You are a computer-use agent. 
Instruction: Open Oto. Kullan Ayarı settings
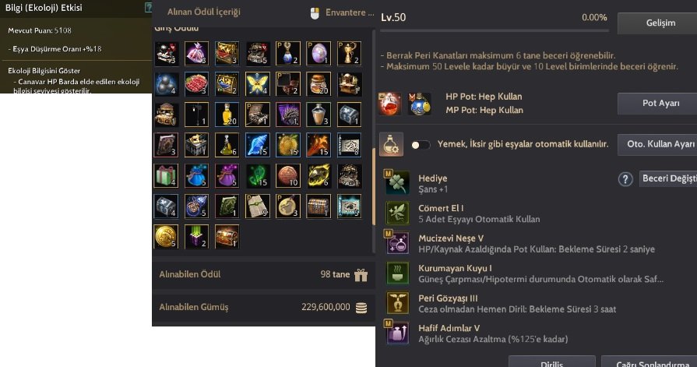[x=660, y=144]
